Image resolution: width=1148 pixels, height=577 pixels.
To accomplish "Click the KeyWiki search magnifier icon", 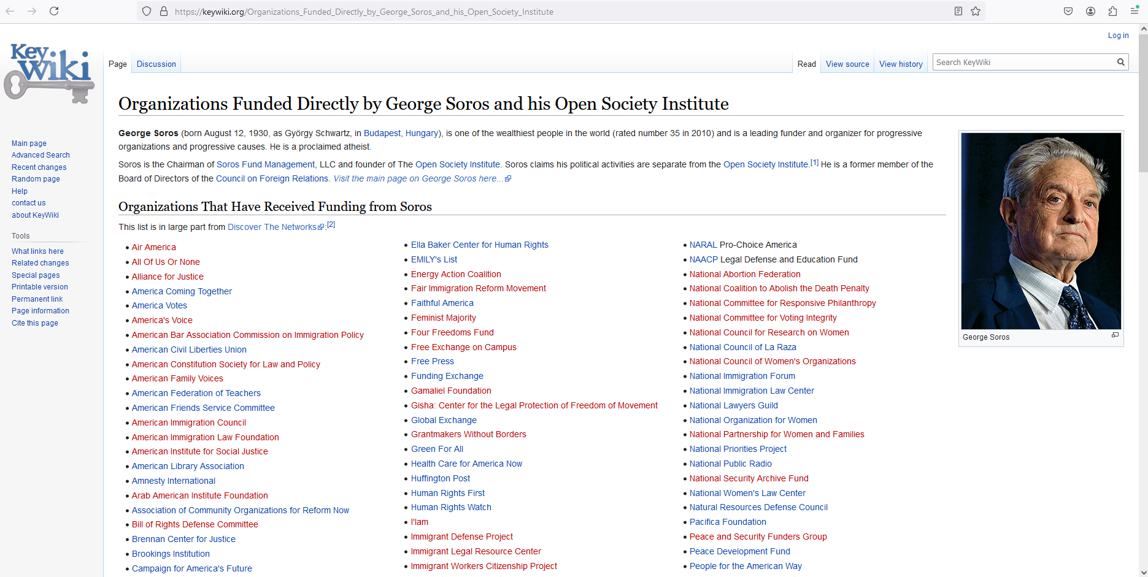I will click(x=1121, y=62).
